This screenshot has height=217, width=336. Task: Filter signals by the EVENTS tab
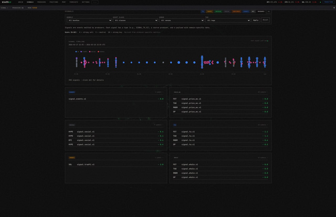[x=246, y=12]
